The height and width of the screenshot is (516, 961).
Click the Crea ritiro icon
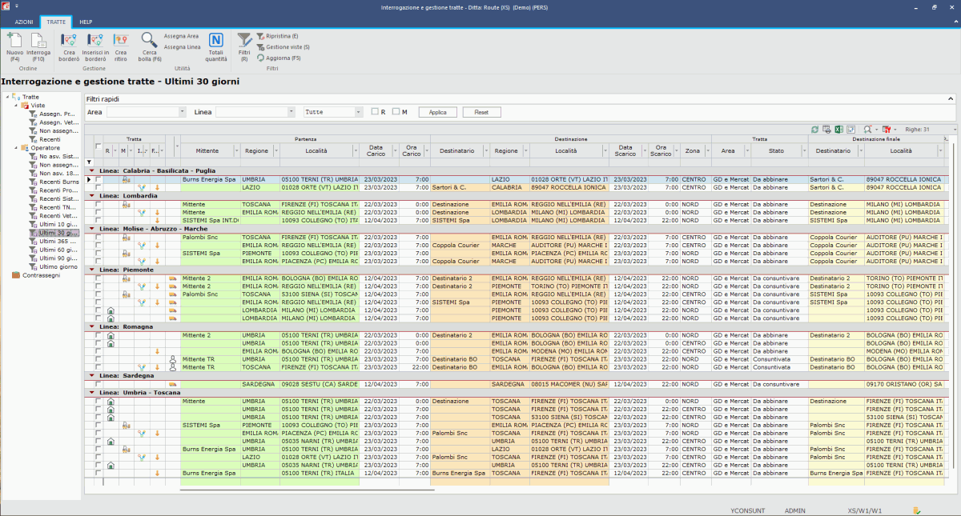tap(121, 40)
